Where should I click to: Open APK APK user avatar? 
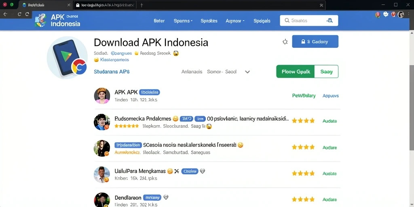102,95
